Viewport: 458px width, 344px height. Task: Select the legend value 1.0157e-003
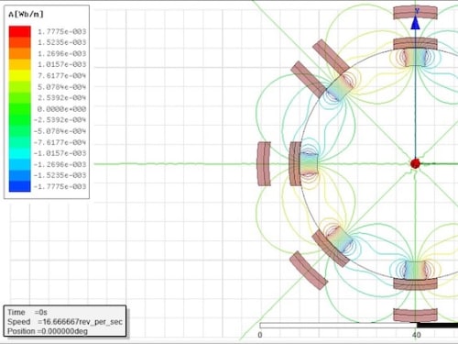coord(61,64)
